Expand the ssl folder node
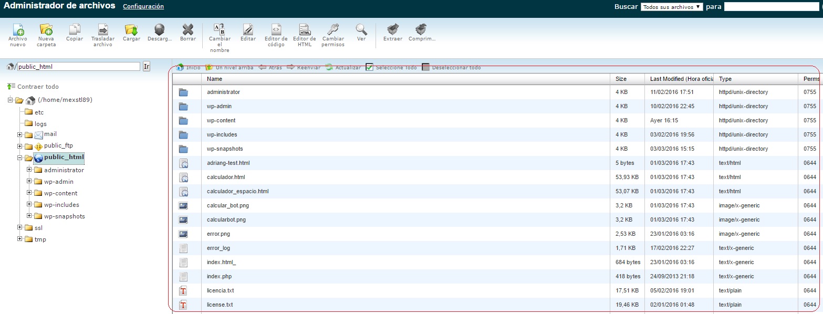The height and width of the screenshot is (314, 823). coord(20,227)
